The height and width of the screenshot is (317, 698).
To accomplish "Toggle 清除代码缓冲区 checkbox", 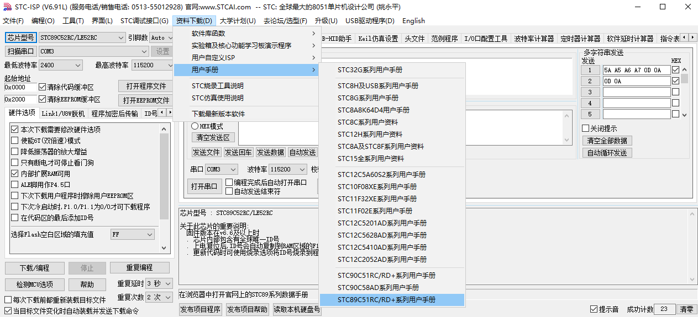I will 43,87.
